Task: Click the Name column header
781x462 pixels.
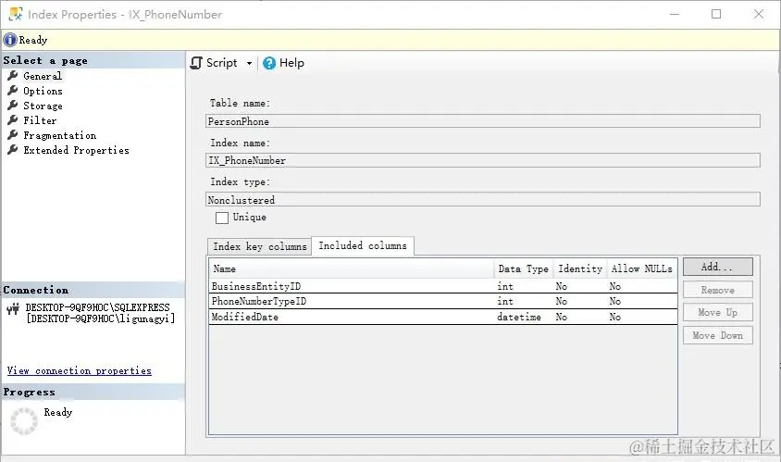Action: pos(351,268)
